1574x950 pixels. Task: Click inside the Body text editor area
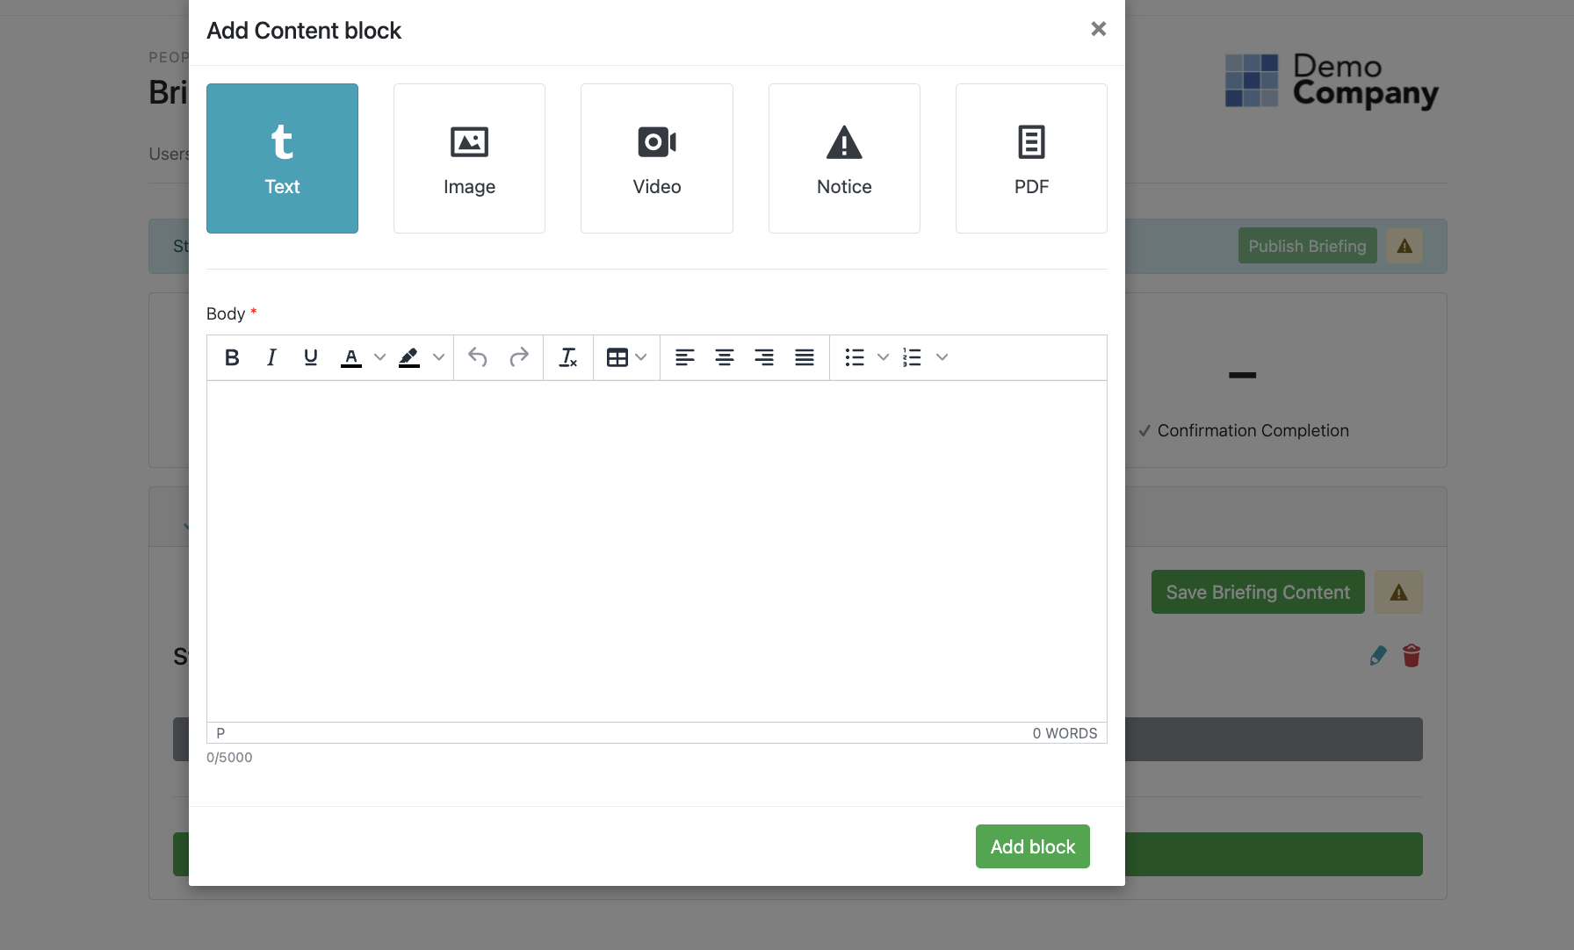(x=656, y=551)
